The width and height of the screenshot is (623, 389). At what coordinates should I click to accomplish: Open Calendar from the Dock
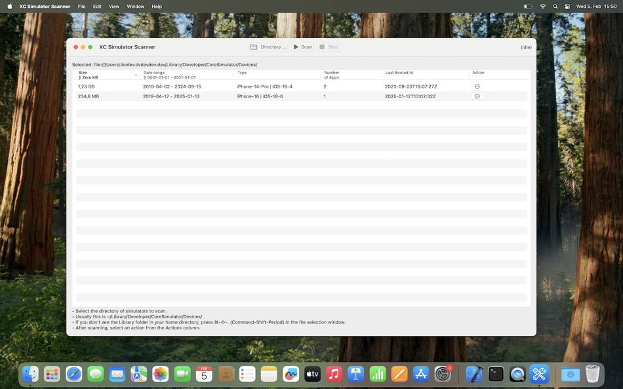(x=203, y=374)
